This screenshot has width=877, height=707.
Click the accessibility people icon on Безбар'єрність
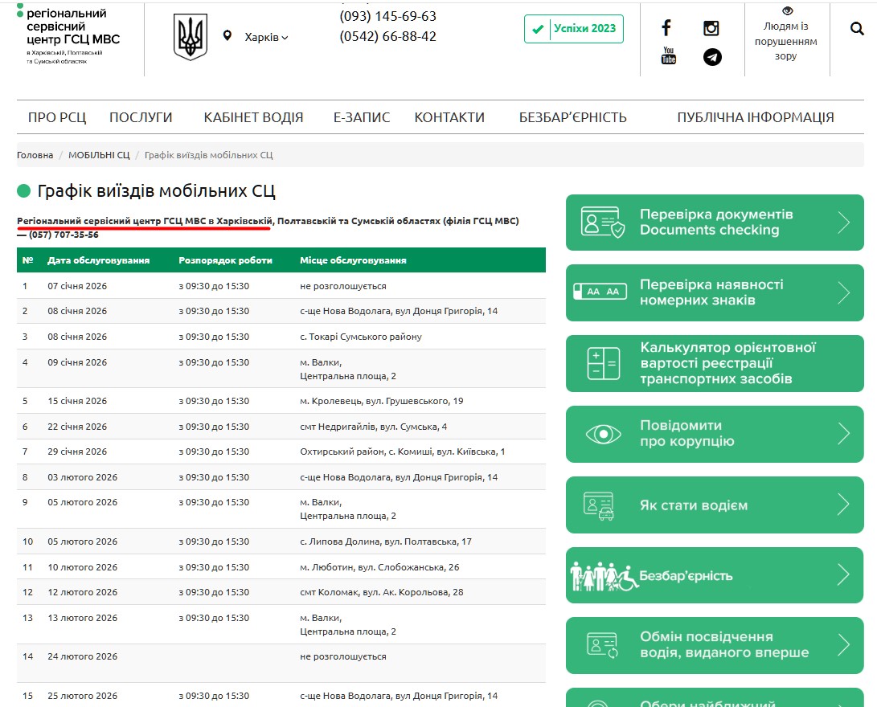point(604,576)
